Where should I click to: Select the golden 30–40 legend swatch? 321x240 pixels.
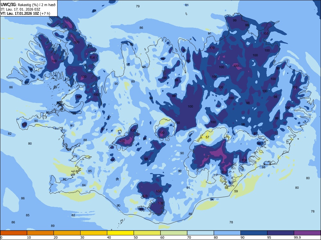coord(94,233)
